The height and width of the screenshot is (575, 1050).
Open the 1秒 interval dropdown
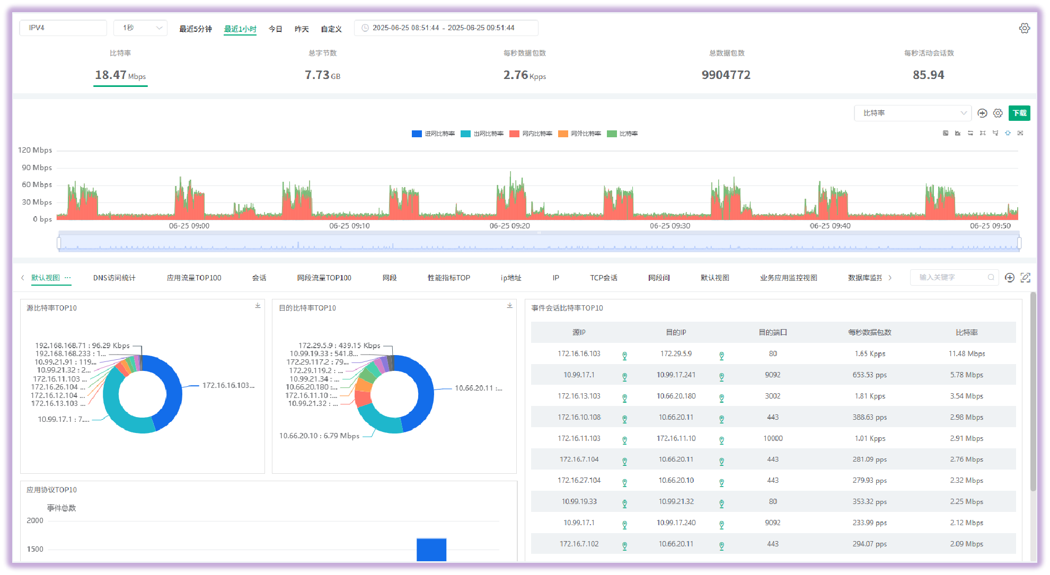point(140,28)
